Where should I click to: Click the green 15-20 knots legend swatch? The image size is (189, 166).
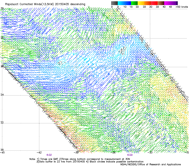click(134, 3)
